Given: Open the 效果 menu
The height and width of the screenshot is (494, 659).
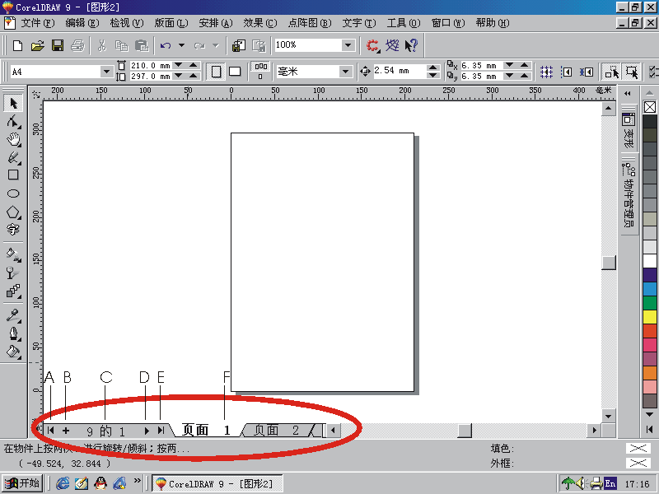Looking at the screenshot, I should click(x=260, y=23).
